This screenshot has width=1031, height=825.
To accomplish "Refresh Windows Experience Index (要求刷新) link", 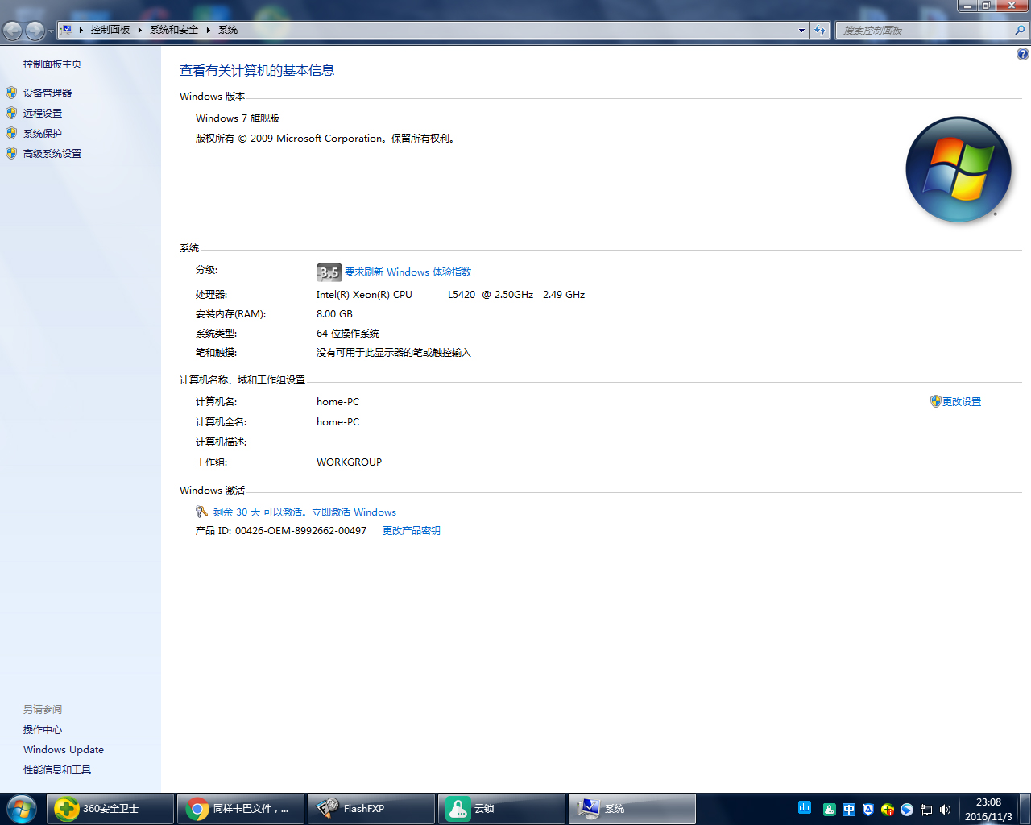I will pyautogui.click(x=408, y=272).
